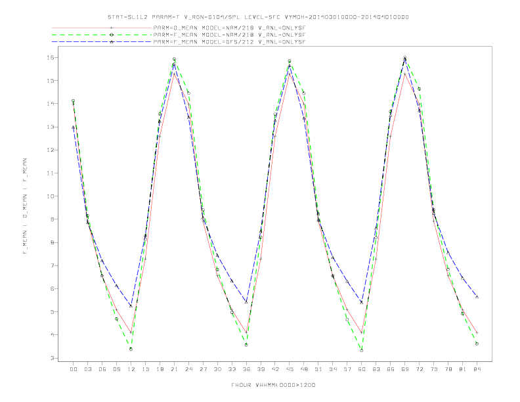
Task: Click x-axis forecast hour label 00
Action: 74,369
